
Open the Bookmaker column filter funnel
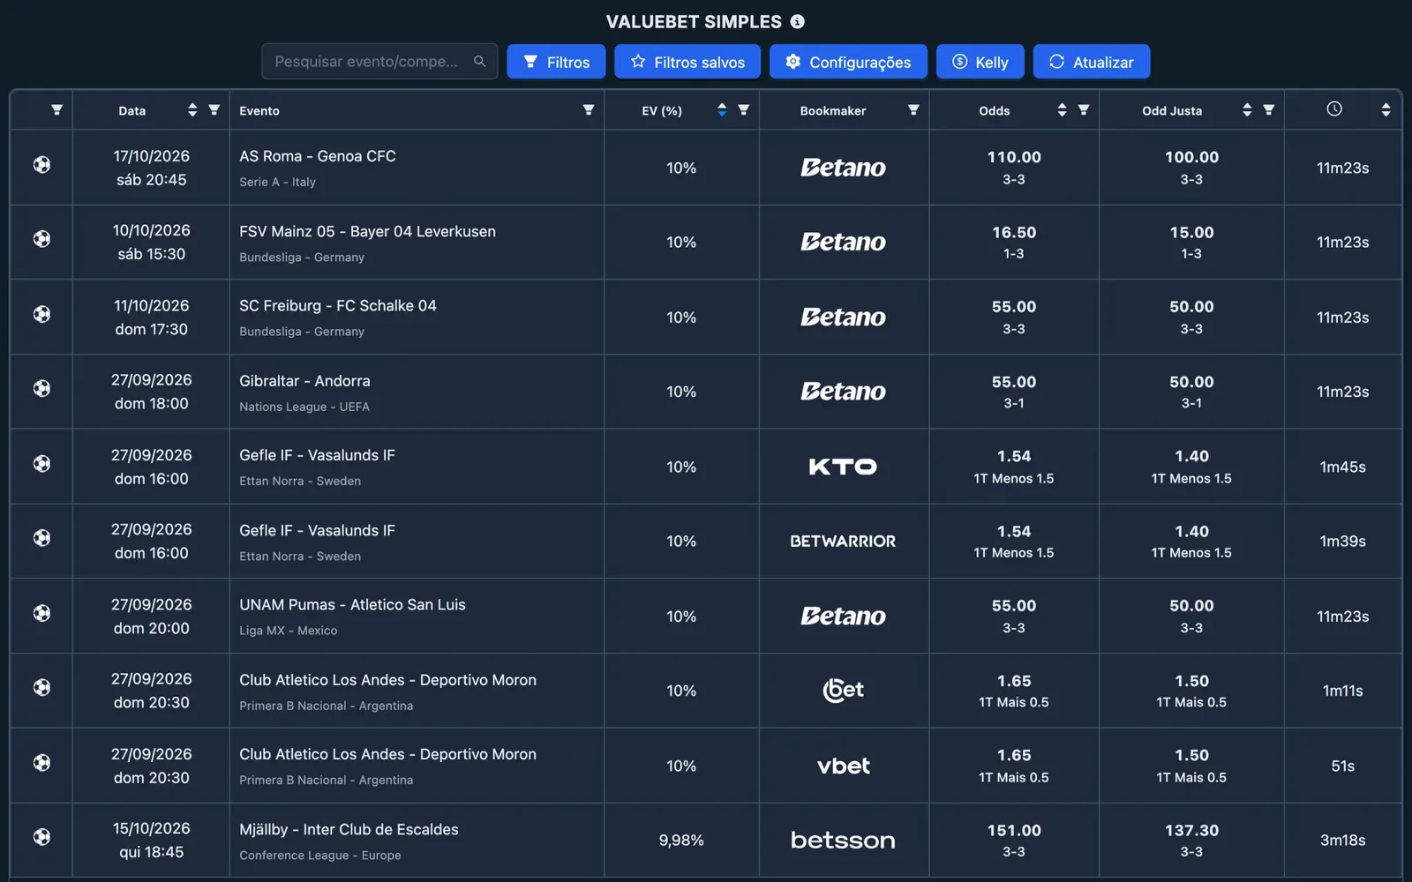913,110
